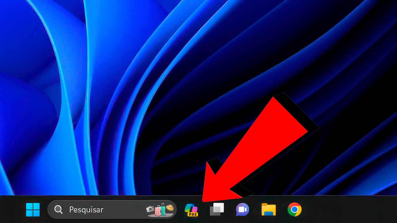Click the Pesquisar search box
This screenshot has width=397, height=223.
point(112,209)
